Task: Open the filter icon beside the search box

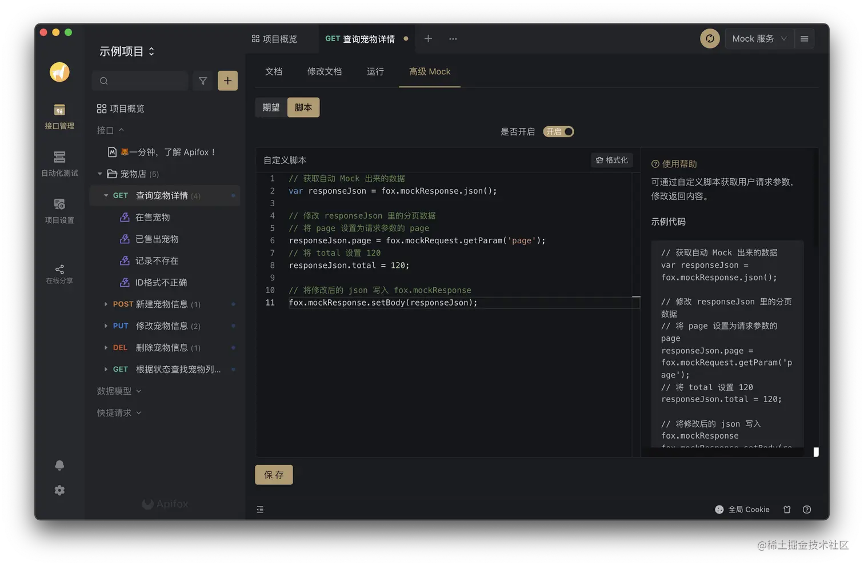Action: pos(202,81)
